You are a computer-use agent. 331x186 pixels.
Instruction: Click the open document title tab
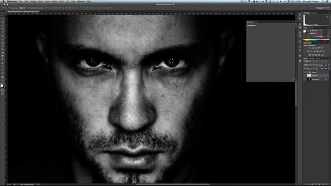23,11
